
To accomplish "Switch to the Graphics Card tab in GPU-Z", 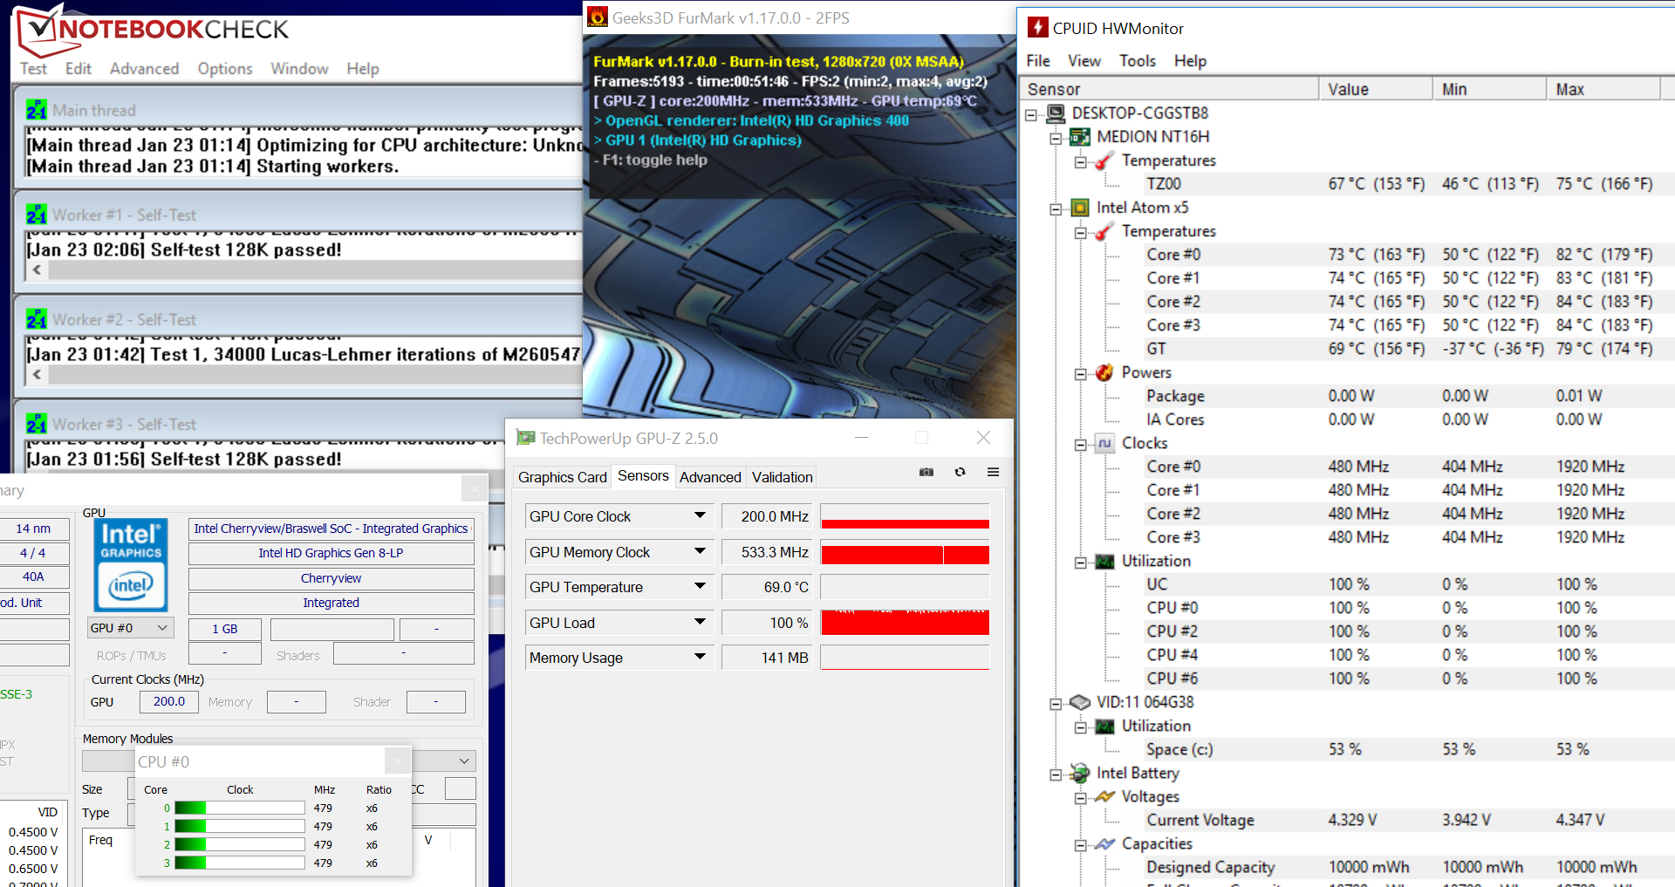I will [x=562, y=477].
